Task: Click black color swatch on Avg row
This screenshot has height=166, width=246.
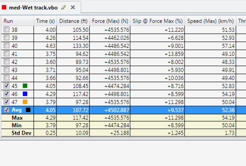Action: pyautogui.click(x=28, y=110)
